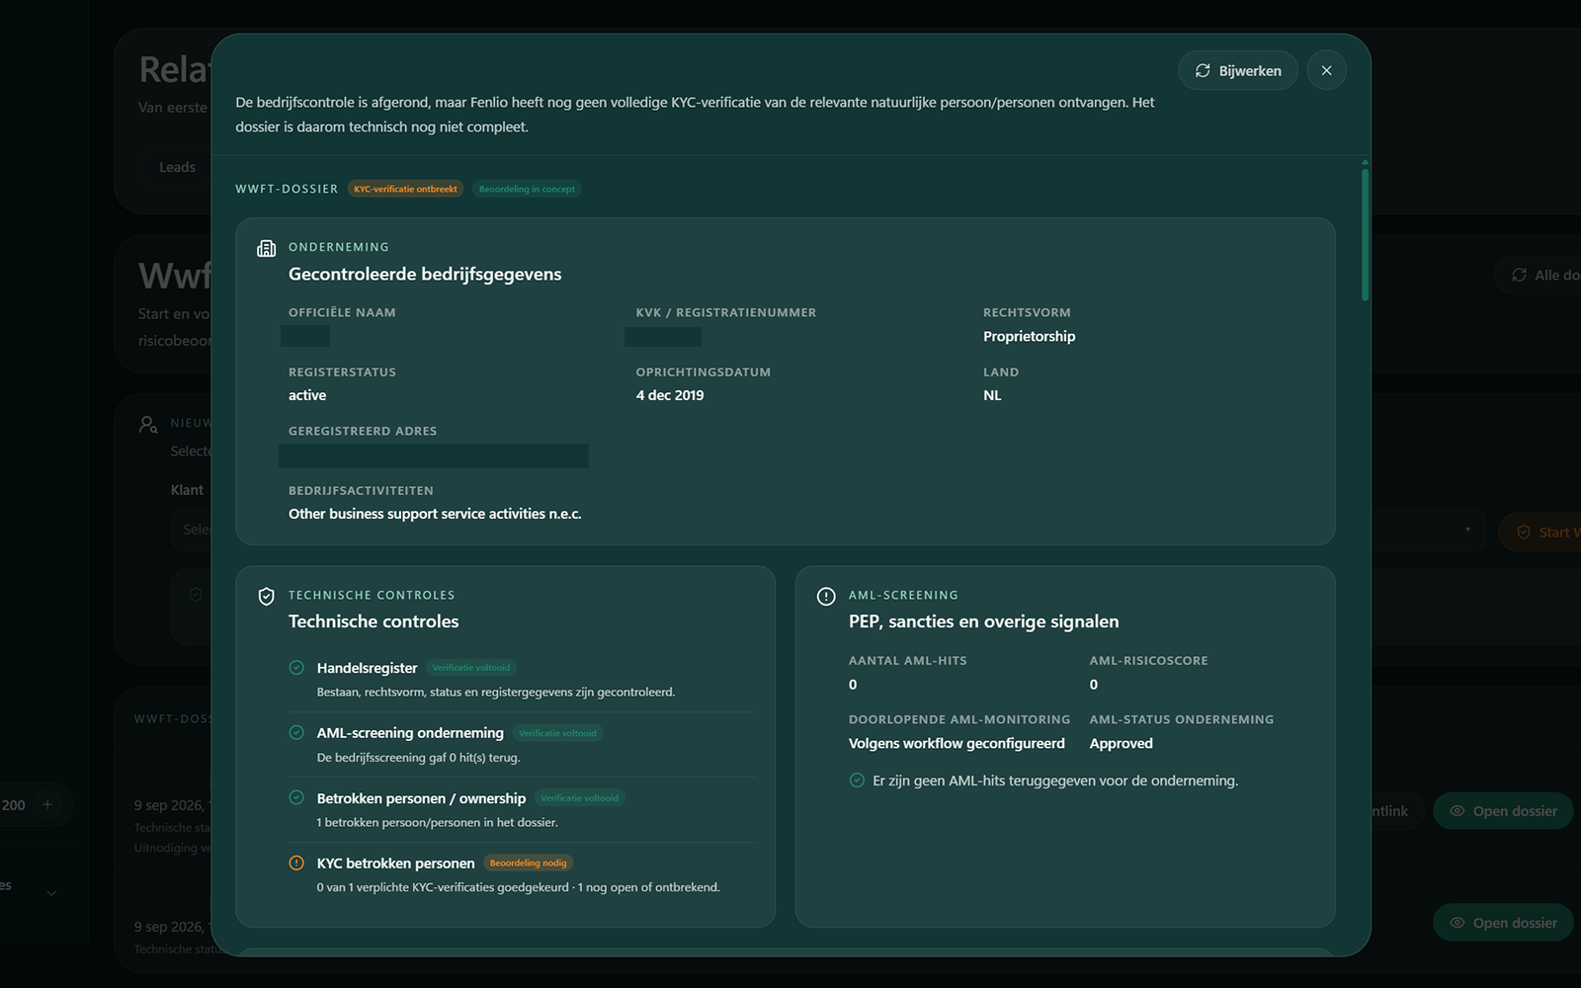Click the 'KYC betrokken personen' row title

(x=396, y=864)
